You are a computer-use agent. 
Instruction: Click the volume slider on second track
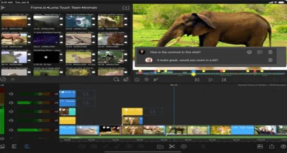click(x=36, y=103)
